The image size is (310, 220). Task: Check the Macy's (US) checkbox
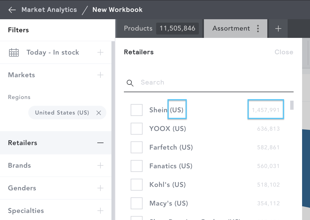(x=137, y=203)
